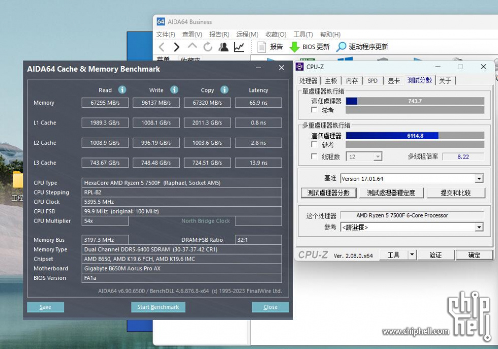Viewport: 498px width, 349px height.
Task: Check 參考 under multi-thread section
Action: coord(314,144)
